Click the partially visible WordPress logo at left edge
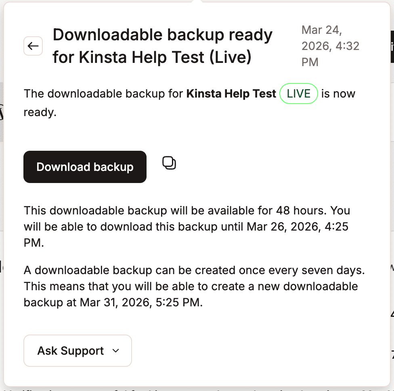The width and height of the screenshot is (394, 391). (x=2, y=112)
